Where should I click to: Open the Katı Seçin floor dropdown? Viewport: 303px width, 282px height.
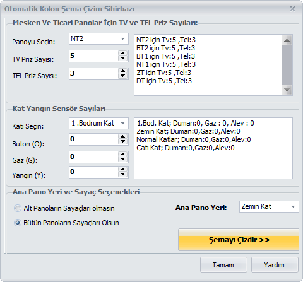tap(98, 123)
